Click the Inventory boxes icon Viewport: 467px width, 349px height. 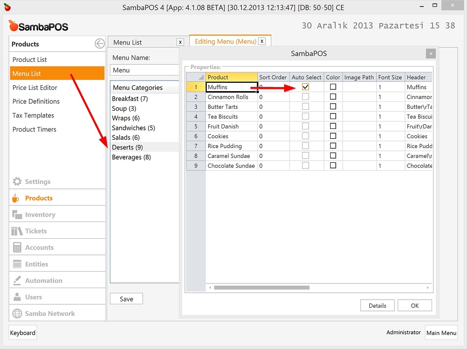coord(17,215)
